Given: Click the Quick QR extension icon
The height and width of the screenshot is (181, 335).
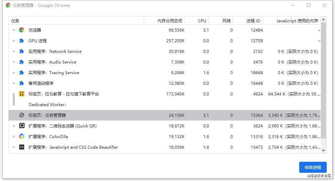Looking at the screenshot, I should pyautogui.click(x=22, y=126).
